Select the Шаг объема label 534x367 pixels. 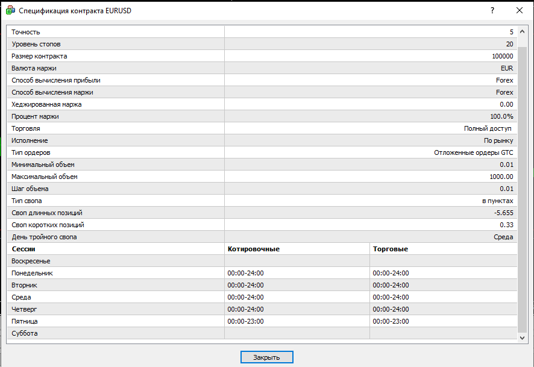(x=30, y=189)
